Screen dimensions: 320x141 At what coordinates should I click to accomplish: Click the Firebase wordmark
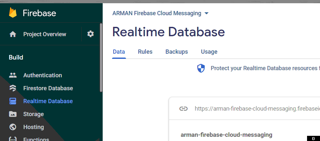tap(40, 13)
